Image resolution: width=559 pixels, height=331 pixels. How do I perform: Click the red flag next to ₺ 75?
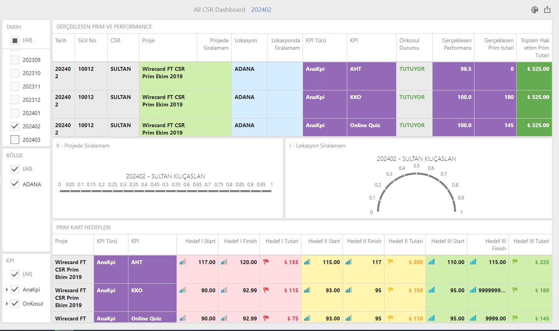[266, 318]
